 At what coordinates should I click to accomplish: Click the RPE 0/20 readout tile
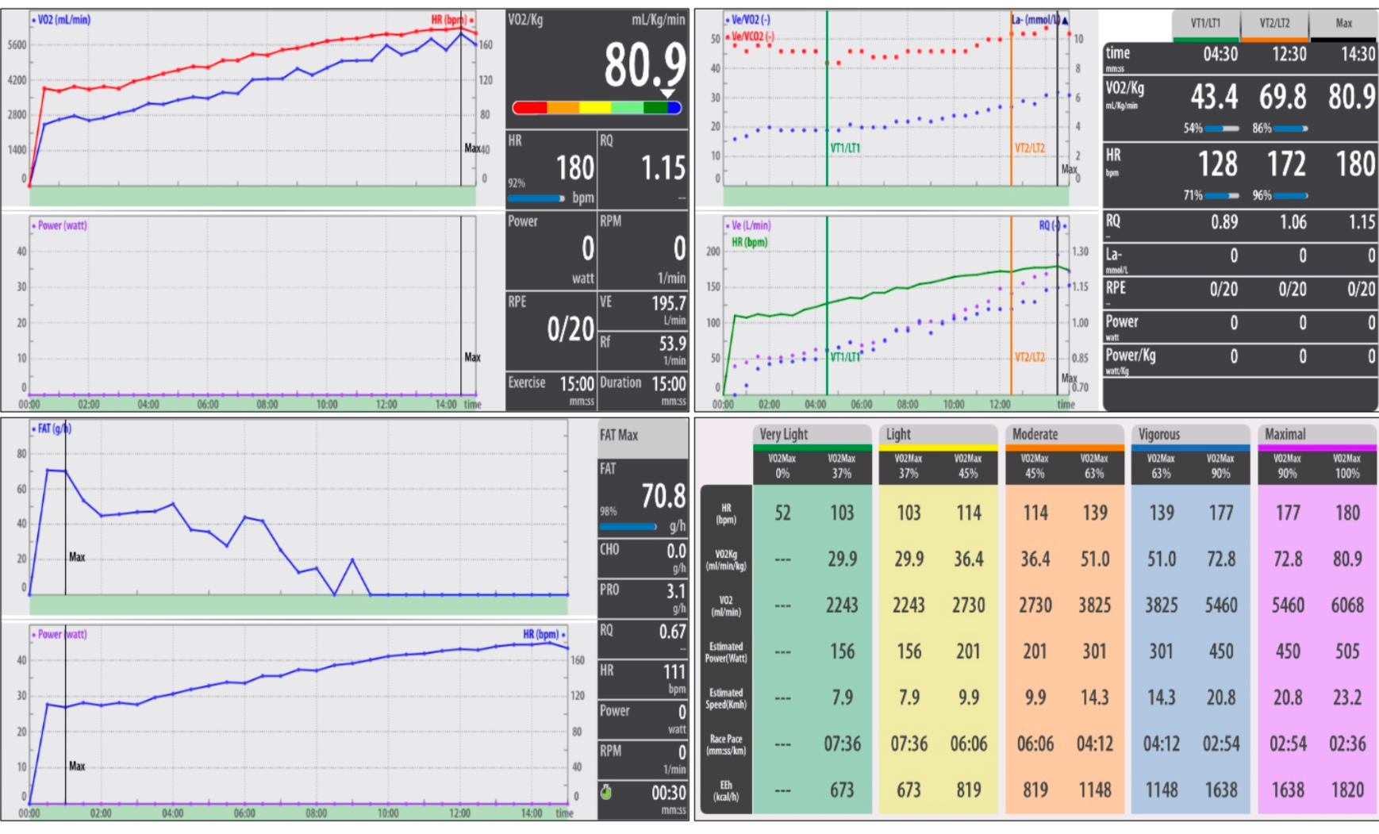click(551, 330)
